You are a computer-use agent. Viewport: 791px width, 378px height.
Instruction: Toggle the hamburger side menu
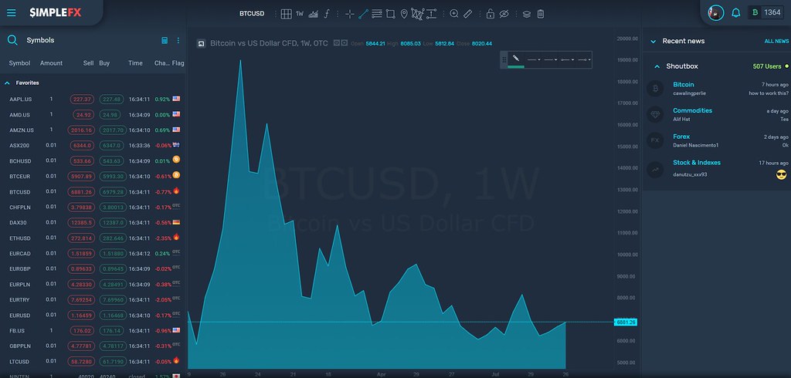coord(11,12)
